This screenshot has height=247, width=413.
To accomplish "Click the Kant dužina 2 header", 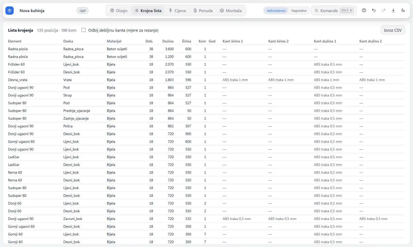I will (x=371, y=41).
